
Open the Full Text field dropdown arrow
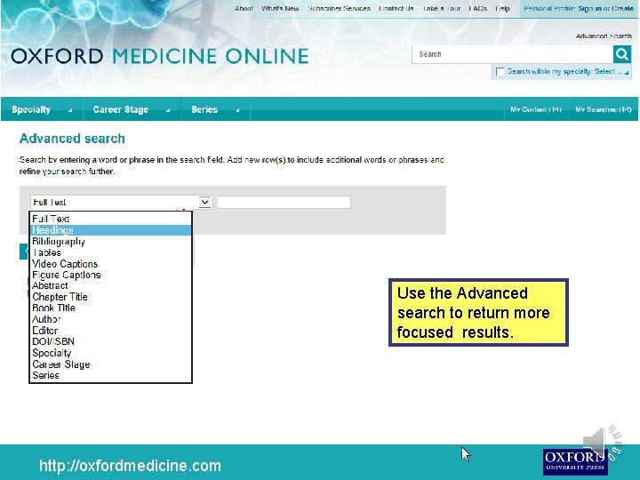pyautogui.click(x=205, y=202)
